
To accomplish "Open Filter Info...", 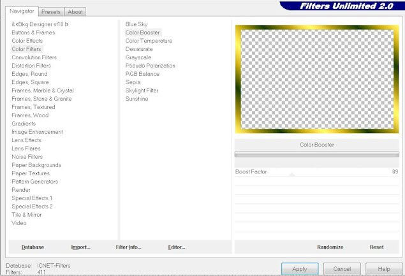I will coord(128,247).
